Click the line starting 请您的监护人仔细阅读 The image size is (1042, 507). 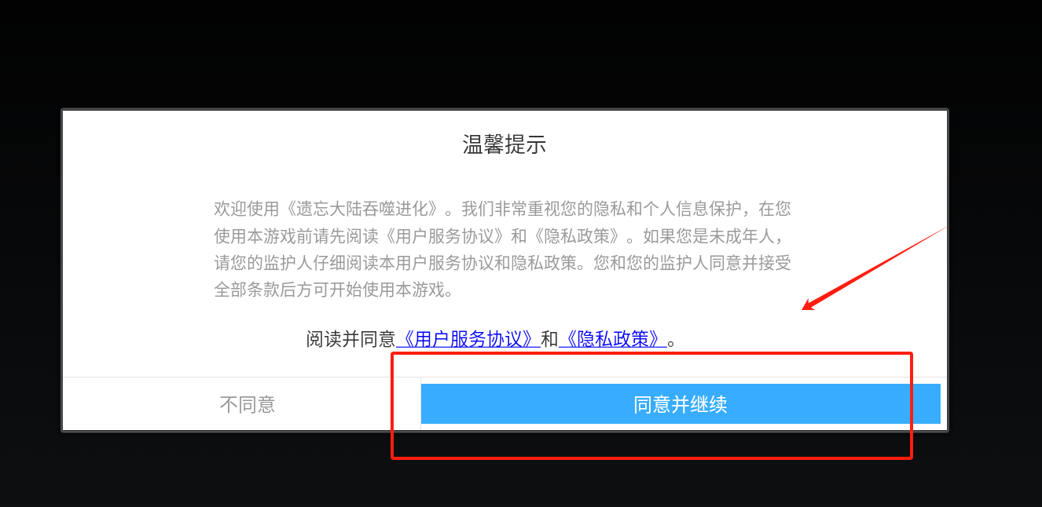coord(502,262)
